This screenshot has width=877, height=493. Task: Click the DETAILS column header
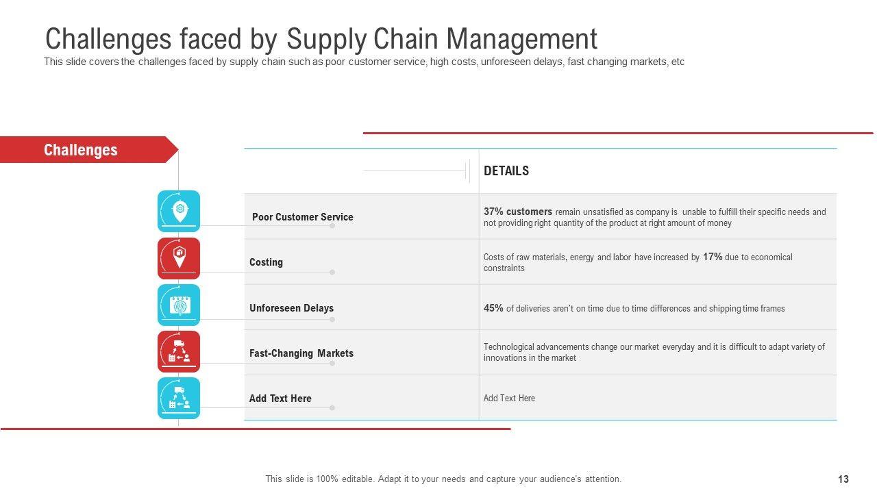[x=506, y=171]
